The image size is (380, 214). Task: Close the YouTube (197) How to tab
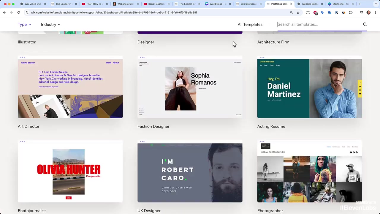tap(107, 4)
